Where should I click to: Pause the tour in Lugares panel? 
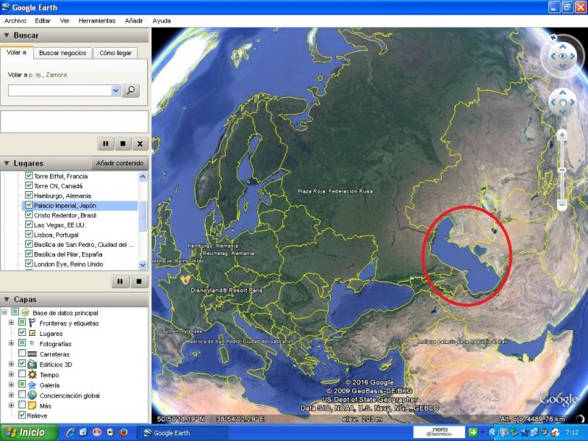(120, 282)
